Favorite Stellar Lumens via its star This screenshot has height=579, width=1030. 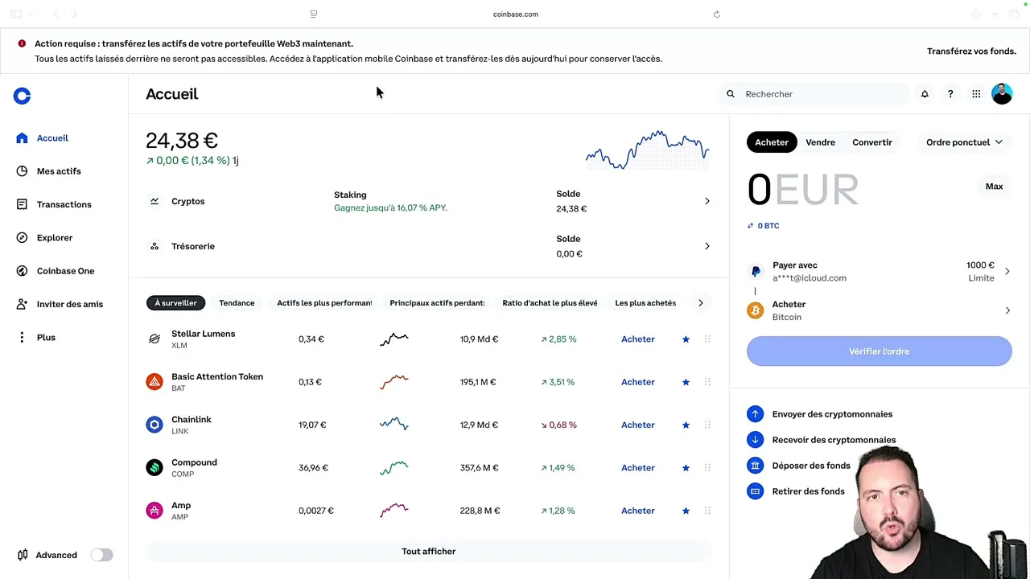tap(686, 339)
